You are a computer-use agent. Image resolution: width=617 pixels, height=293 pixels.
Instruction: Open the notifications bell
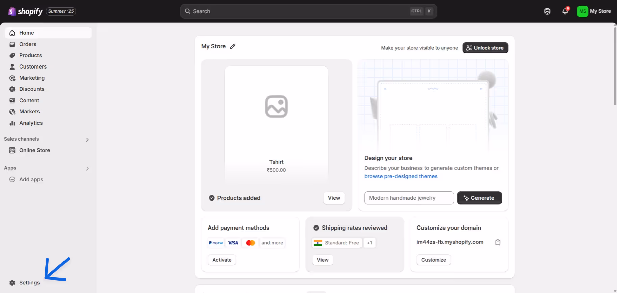pos(565,11)
